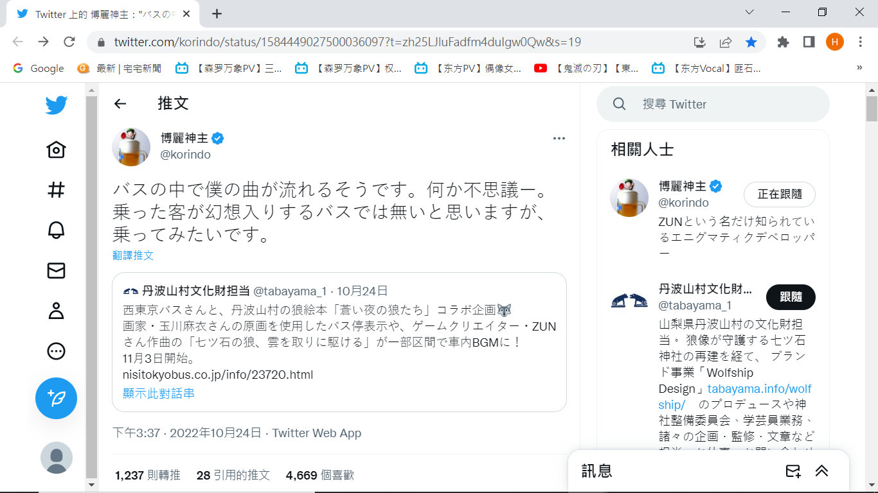Click the compose tweet feather button

coord(57,398)
